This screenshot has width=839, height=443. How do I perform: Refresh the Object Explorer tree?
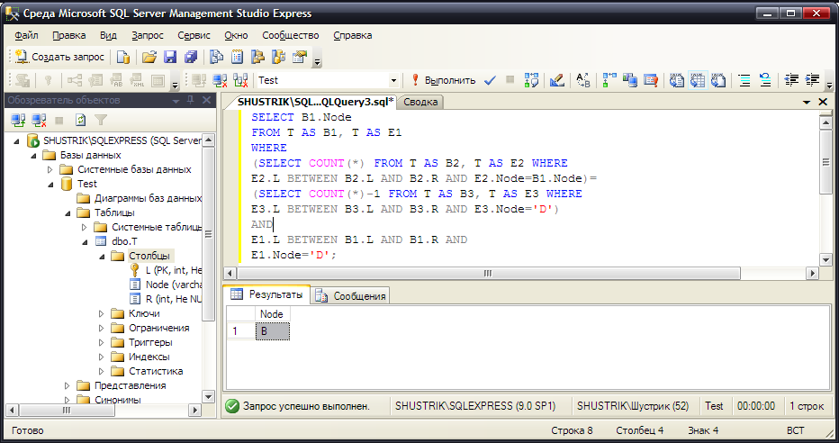[x=80, y=120]
